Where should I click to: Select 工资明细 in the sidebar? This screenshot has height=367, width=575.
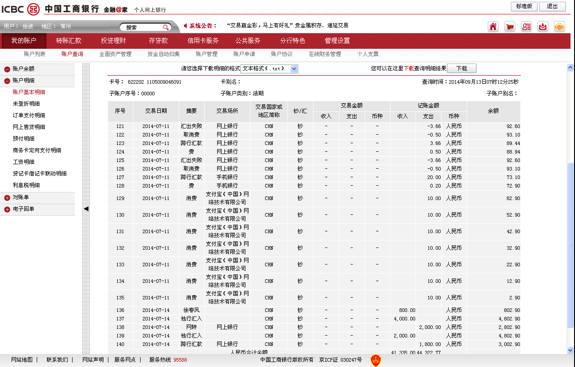click(x=23, y=162)
